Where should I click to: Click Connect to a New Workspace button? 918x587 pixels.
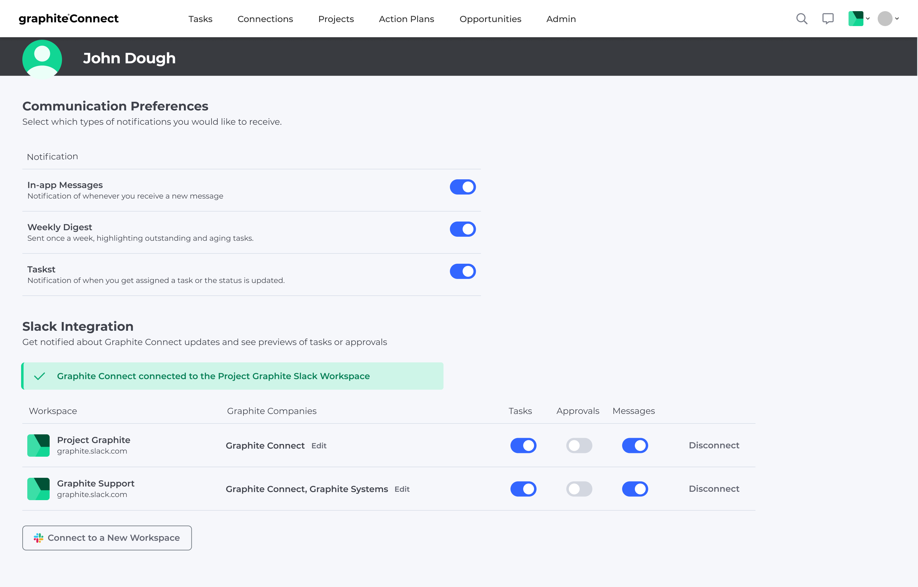pyautogui.click(x=107, y=537)
